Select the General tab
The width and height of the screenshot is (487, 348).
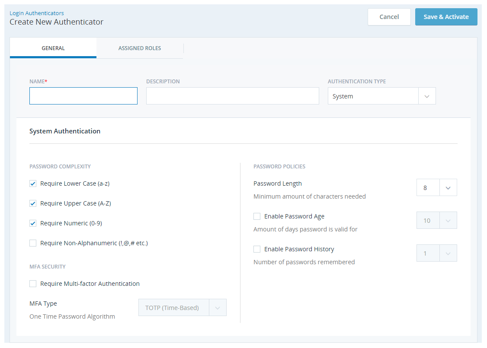tap(53, 48)
